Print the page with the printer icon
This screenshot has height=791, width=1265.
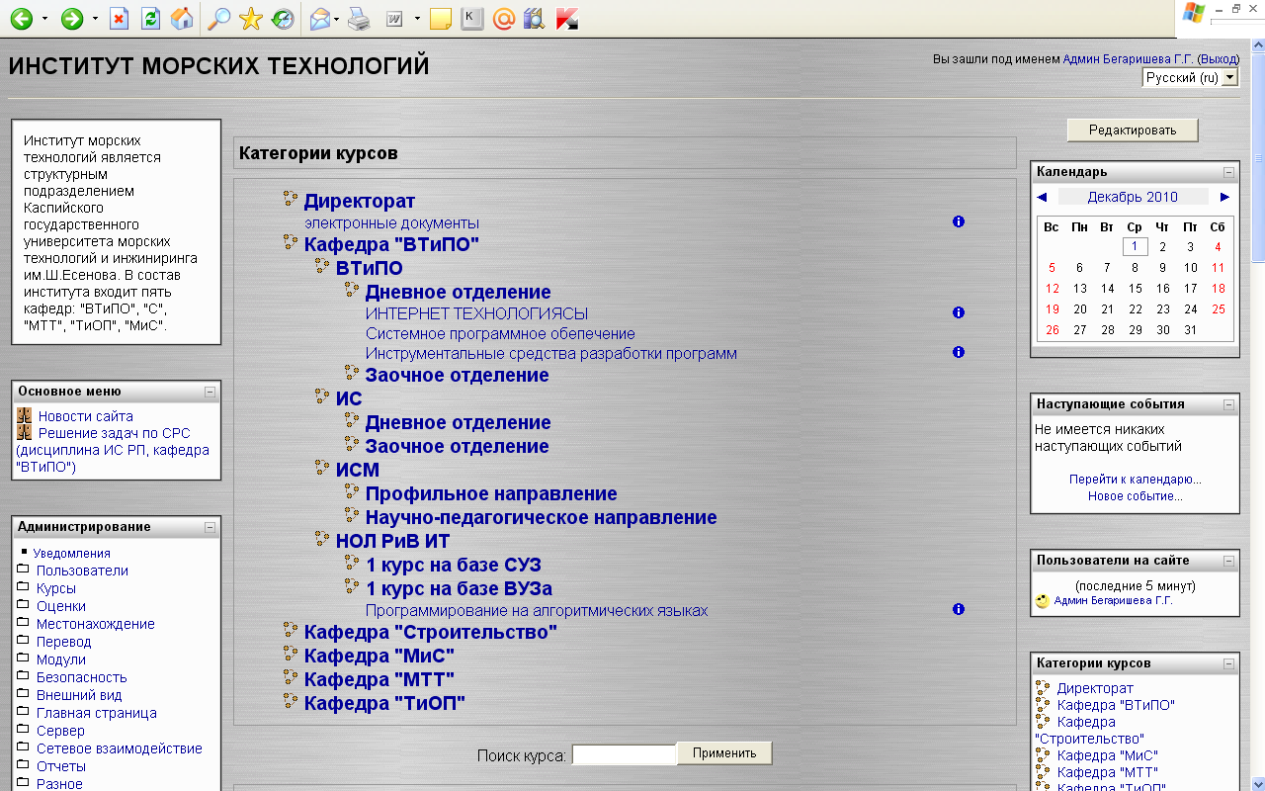360,18
